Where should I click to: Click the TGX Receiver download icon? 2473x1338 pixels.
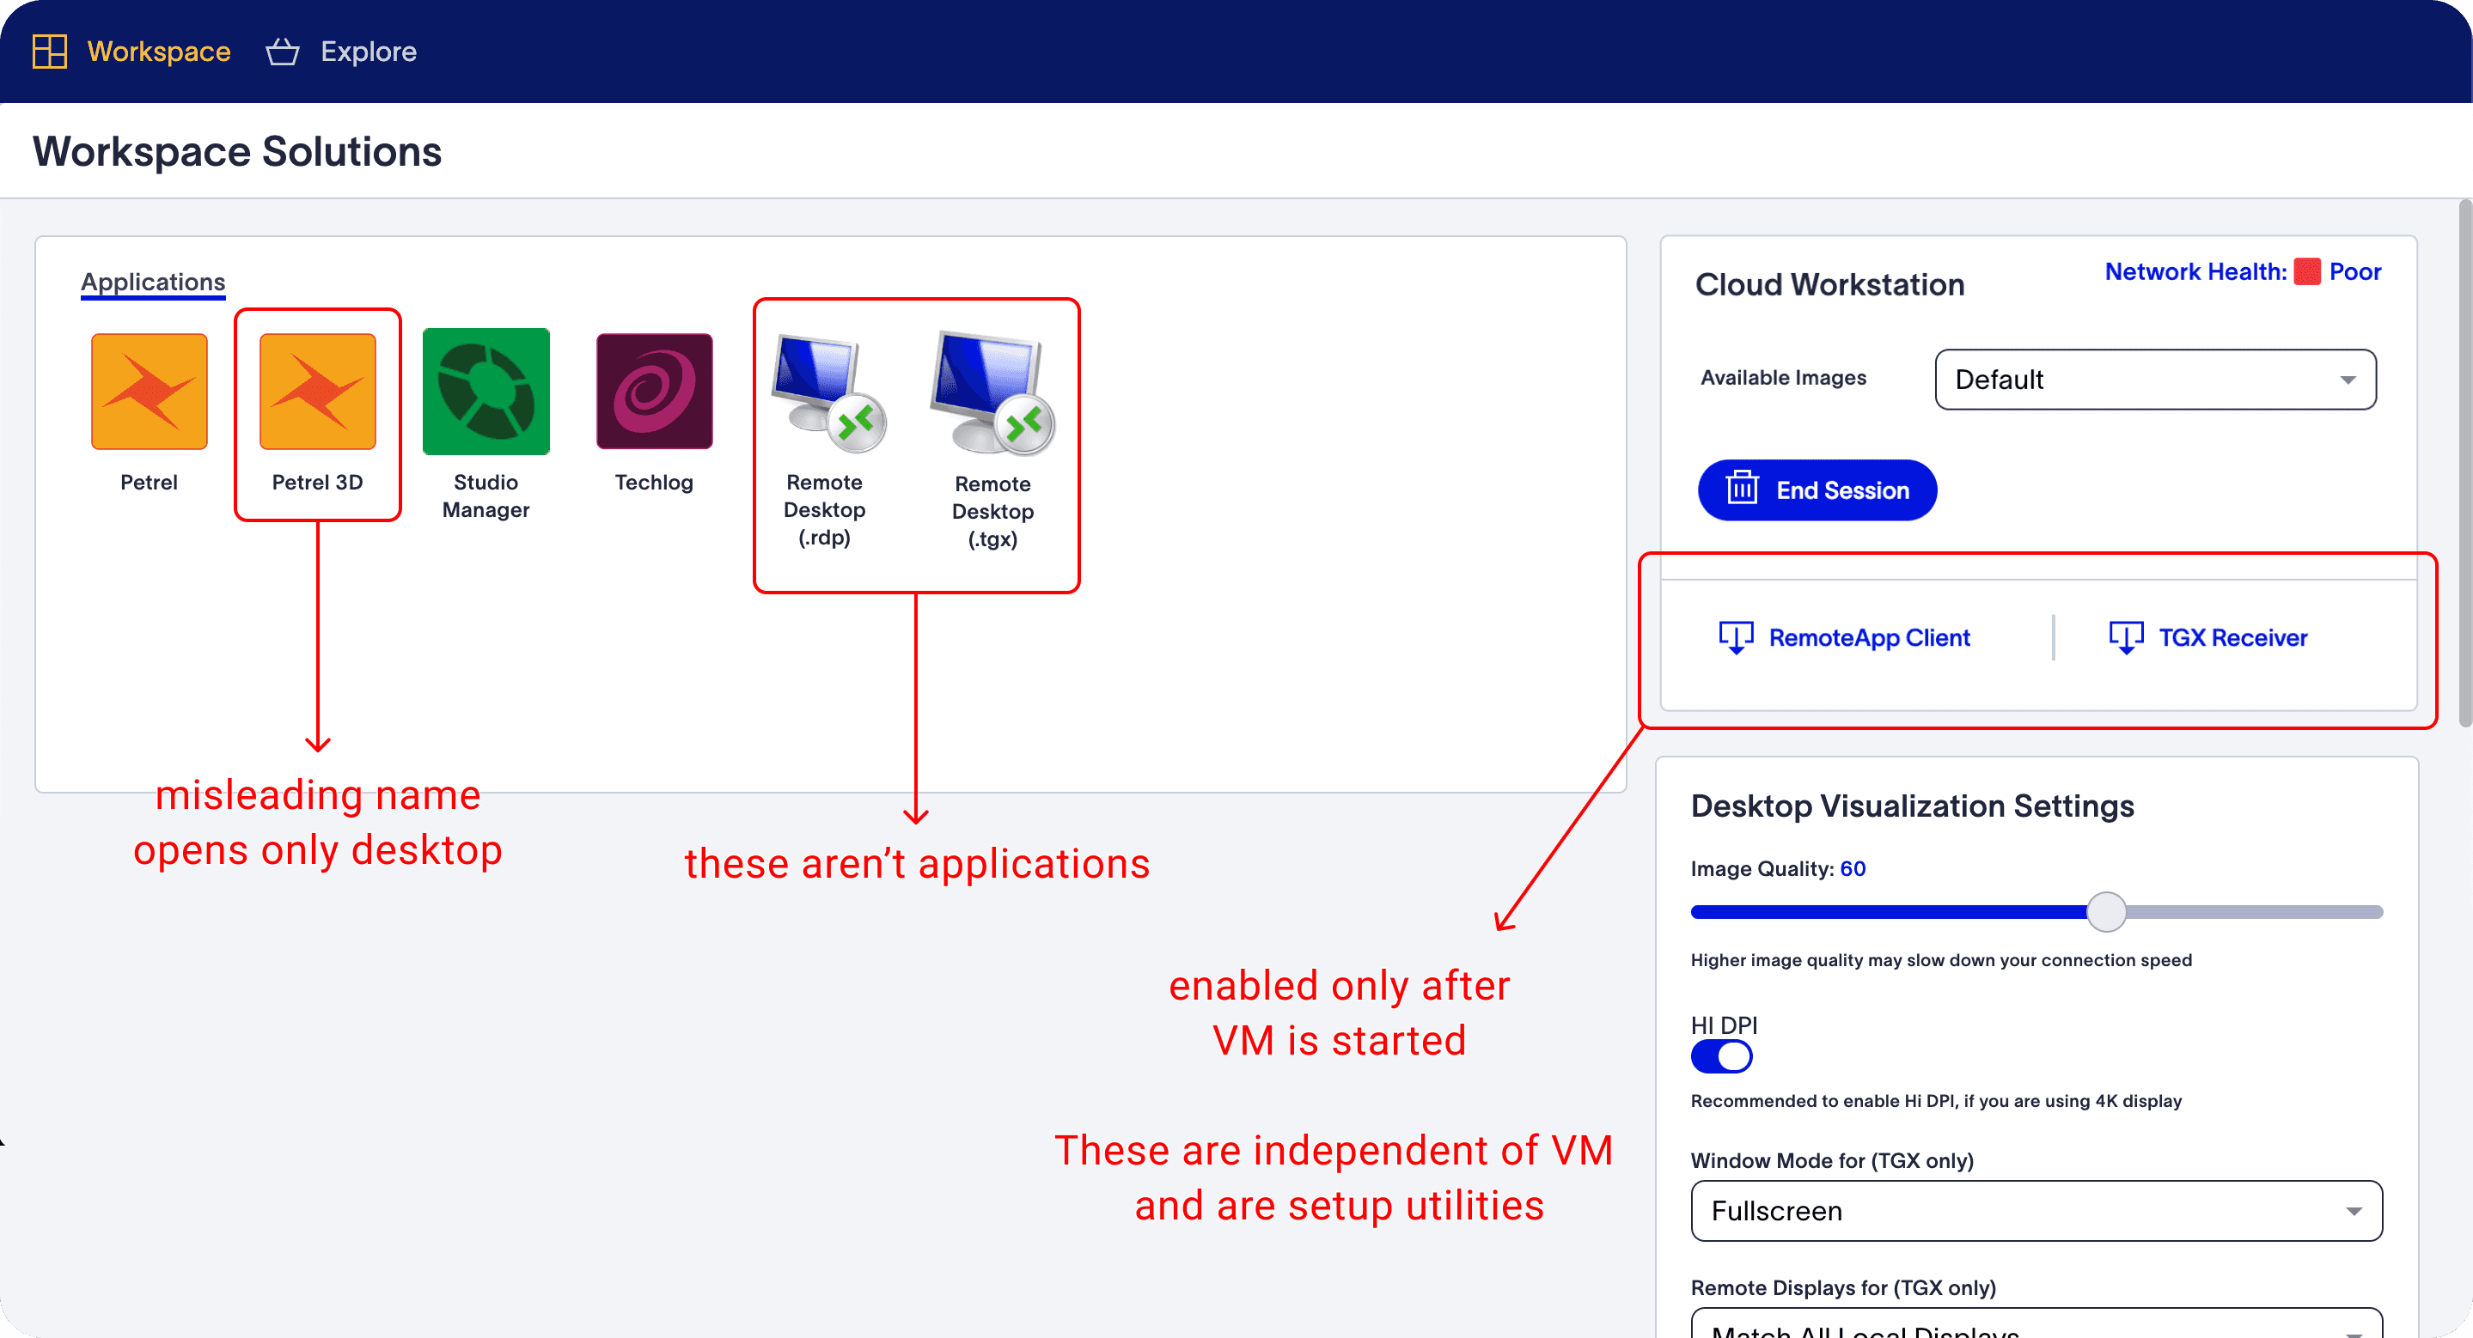point(2127,638)
